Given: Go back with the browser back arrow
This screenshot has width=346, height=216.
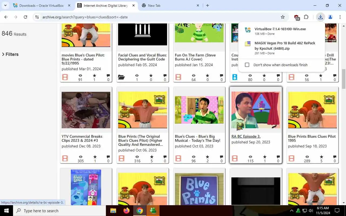Looking at the screenshot, I should [6, 17].
